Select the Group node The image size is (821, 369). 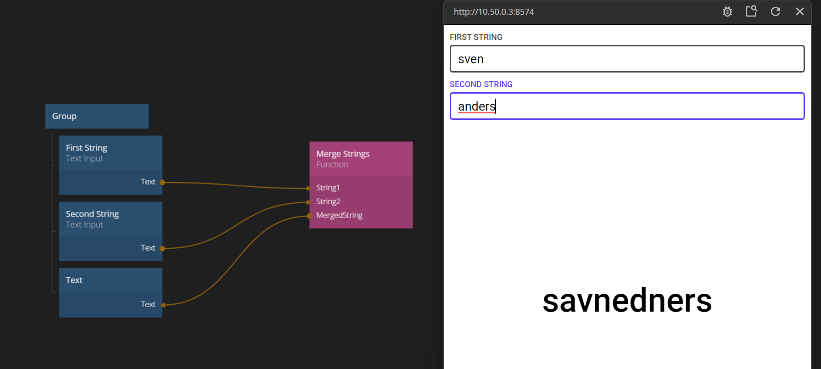tap(97, 117)
